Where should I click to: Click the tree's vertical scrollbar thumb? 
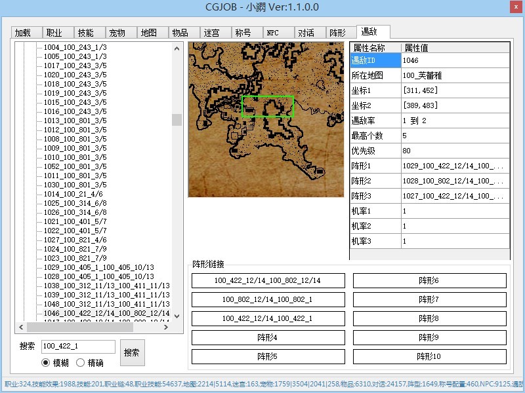coord(177,119)
